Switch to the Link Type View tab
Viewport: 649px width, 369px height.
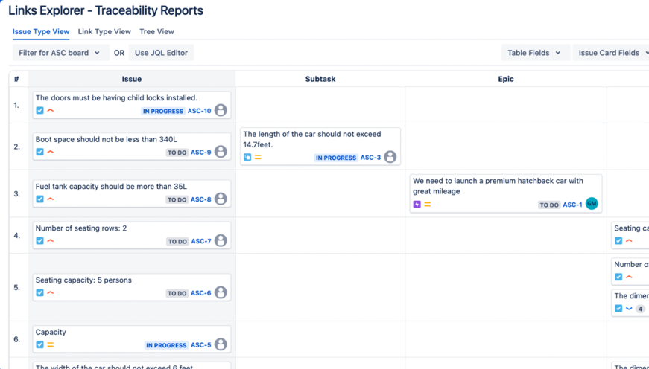point(104,31)
